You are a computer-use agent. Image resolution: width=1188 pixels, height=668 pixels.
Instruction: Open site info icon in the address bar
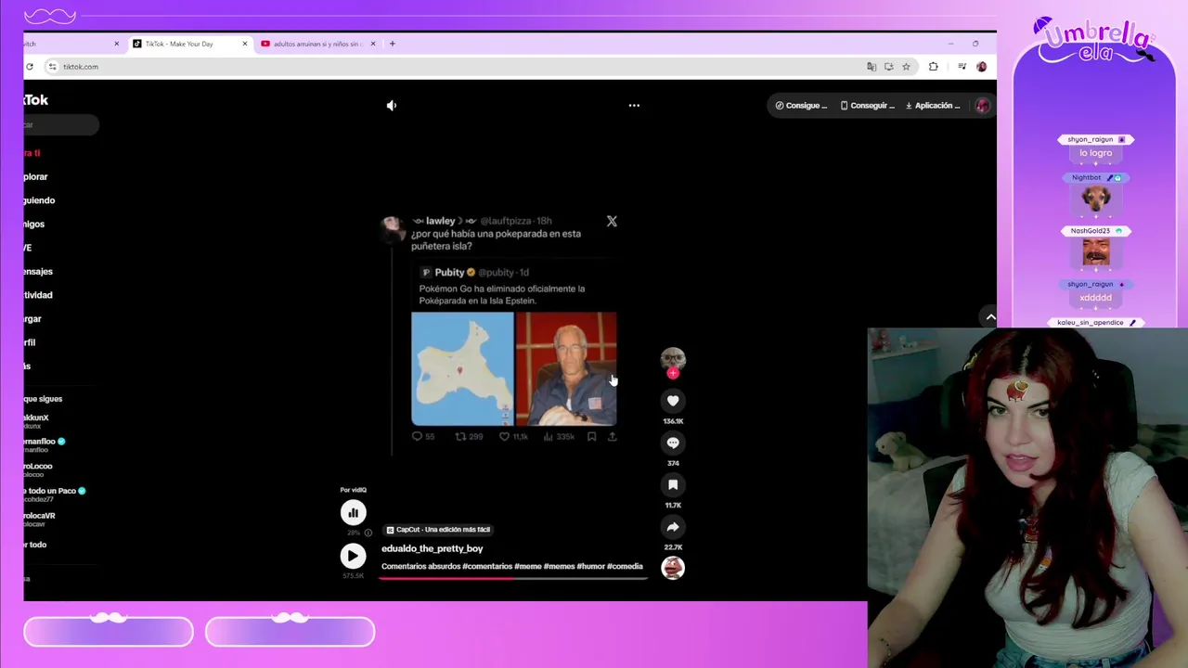tap(53, 67)
